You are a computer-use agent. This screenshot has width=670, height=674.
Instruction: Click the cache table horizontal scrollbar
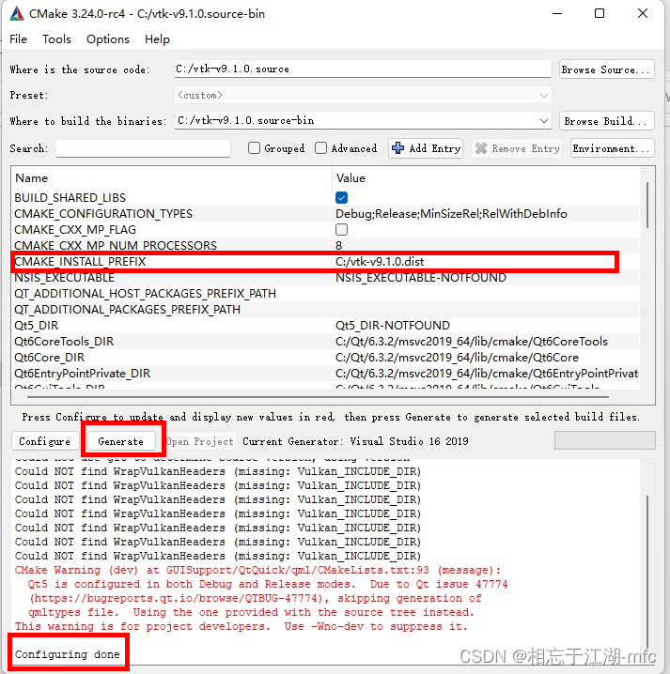[318, 397]
